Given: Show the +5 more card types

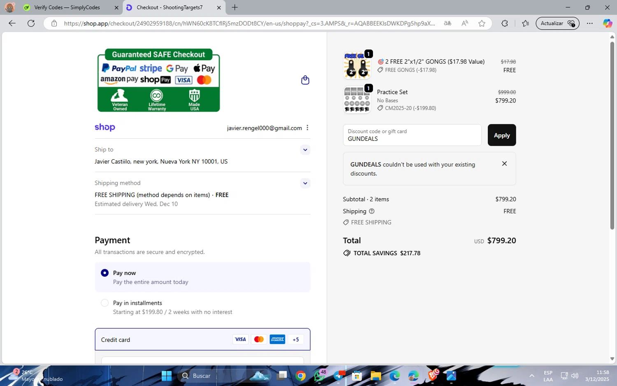Looking at the screenshot, I should 296,339.
